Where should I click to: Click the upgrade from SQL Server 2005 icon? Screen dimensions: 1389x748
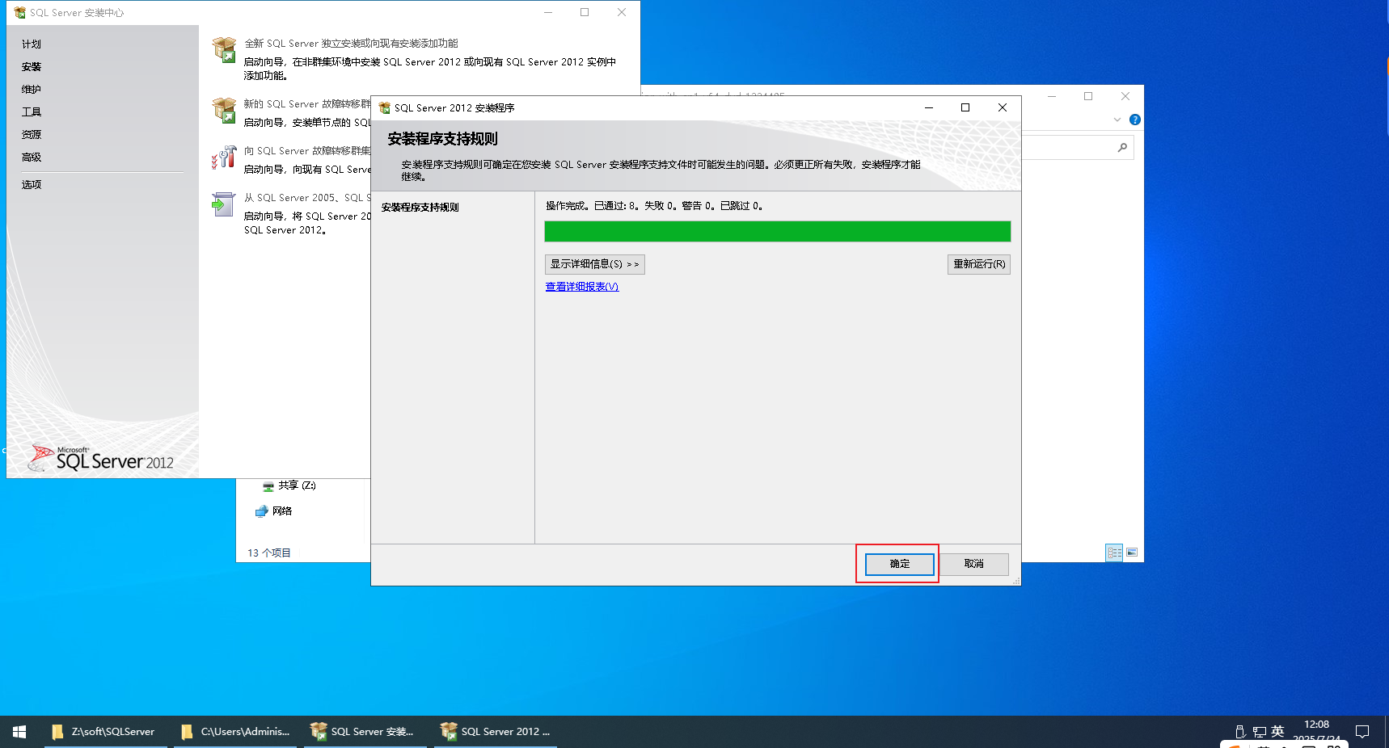coord(224,204)
